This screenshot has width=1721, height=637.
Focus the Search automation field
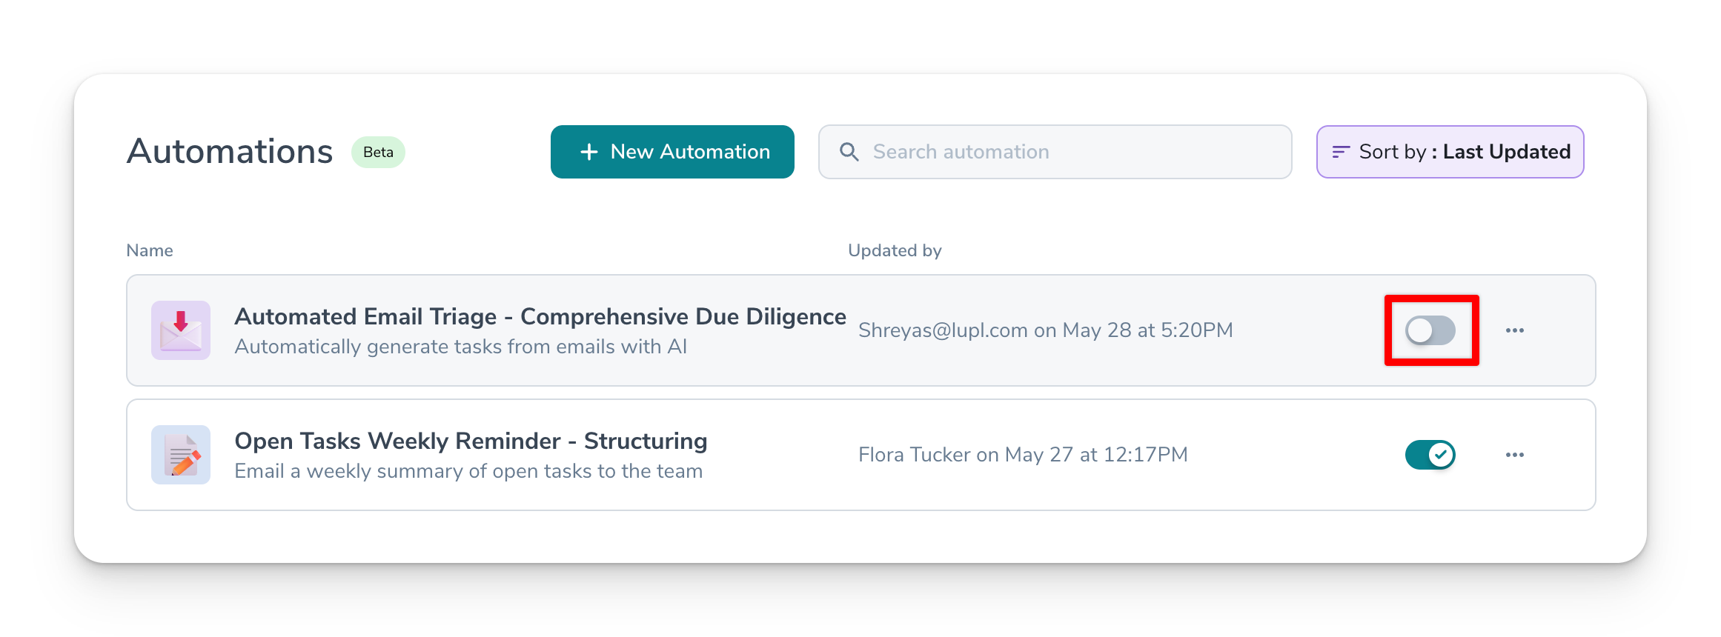click(x=1067, y=152)
